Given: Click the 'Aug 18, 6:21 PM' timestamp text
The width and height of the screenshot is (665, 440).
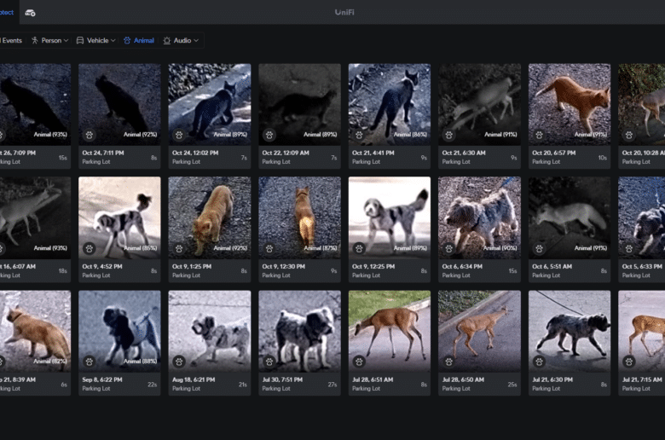Looking at the screenshot, I should [x=194, y=379].
